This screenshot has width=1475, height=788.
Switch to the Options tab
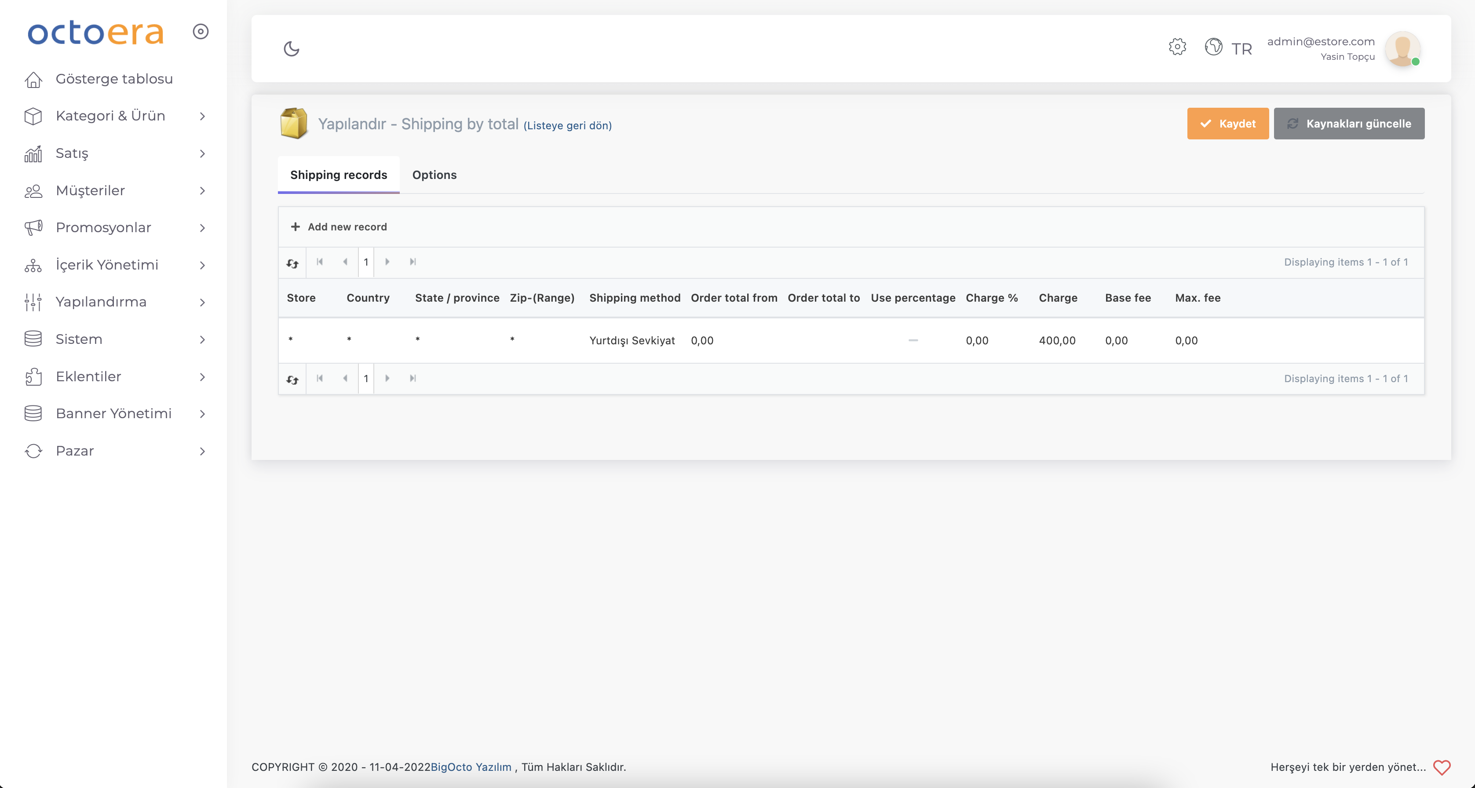(x=434, y=175)
